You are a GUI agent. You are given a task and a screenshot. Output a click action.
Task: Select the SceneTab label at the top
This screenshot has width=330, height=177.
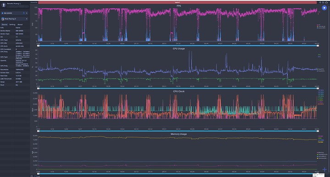click(33, 2)
